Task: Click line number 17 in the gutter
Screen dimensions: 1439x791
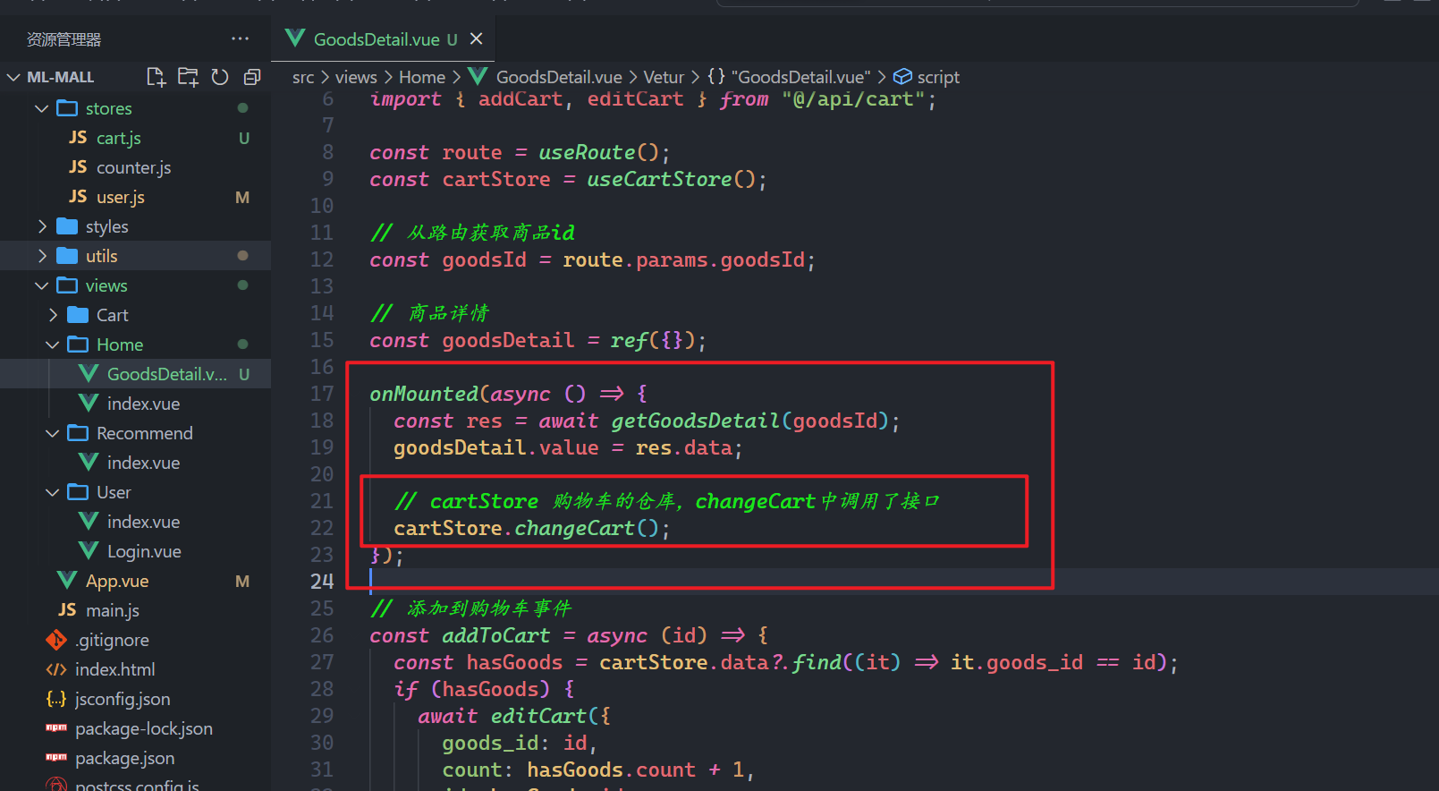Action: (322, 394)
